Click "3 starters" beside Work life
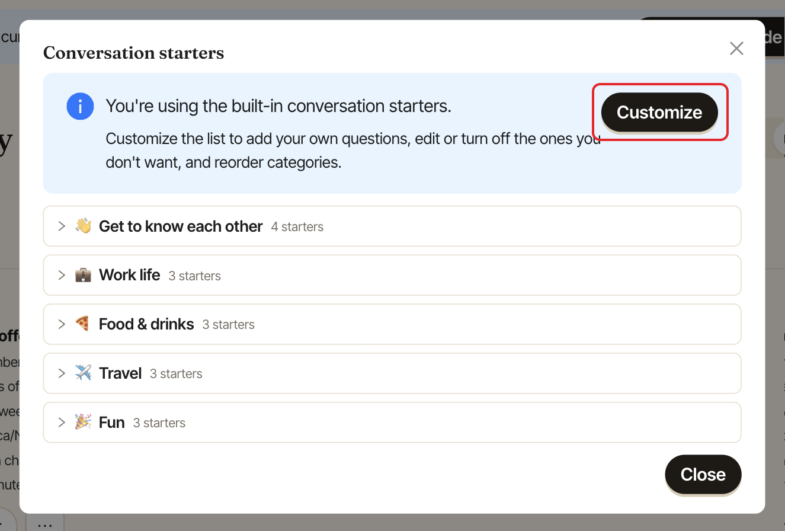The image size is (785, 531). tap(195, 276)
